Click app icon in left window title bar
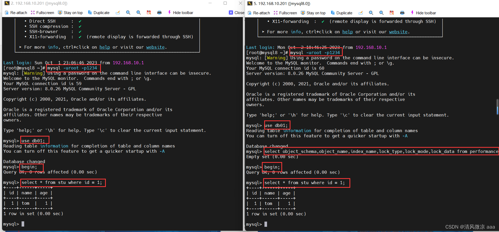Viewport: 499px width, 232px height. point(7,3)
